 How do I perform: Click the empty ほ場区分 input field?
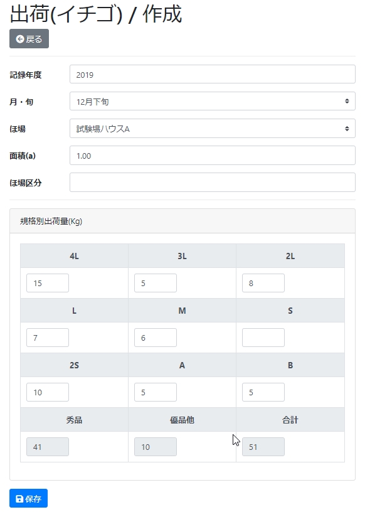(213, 183)
